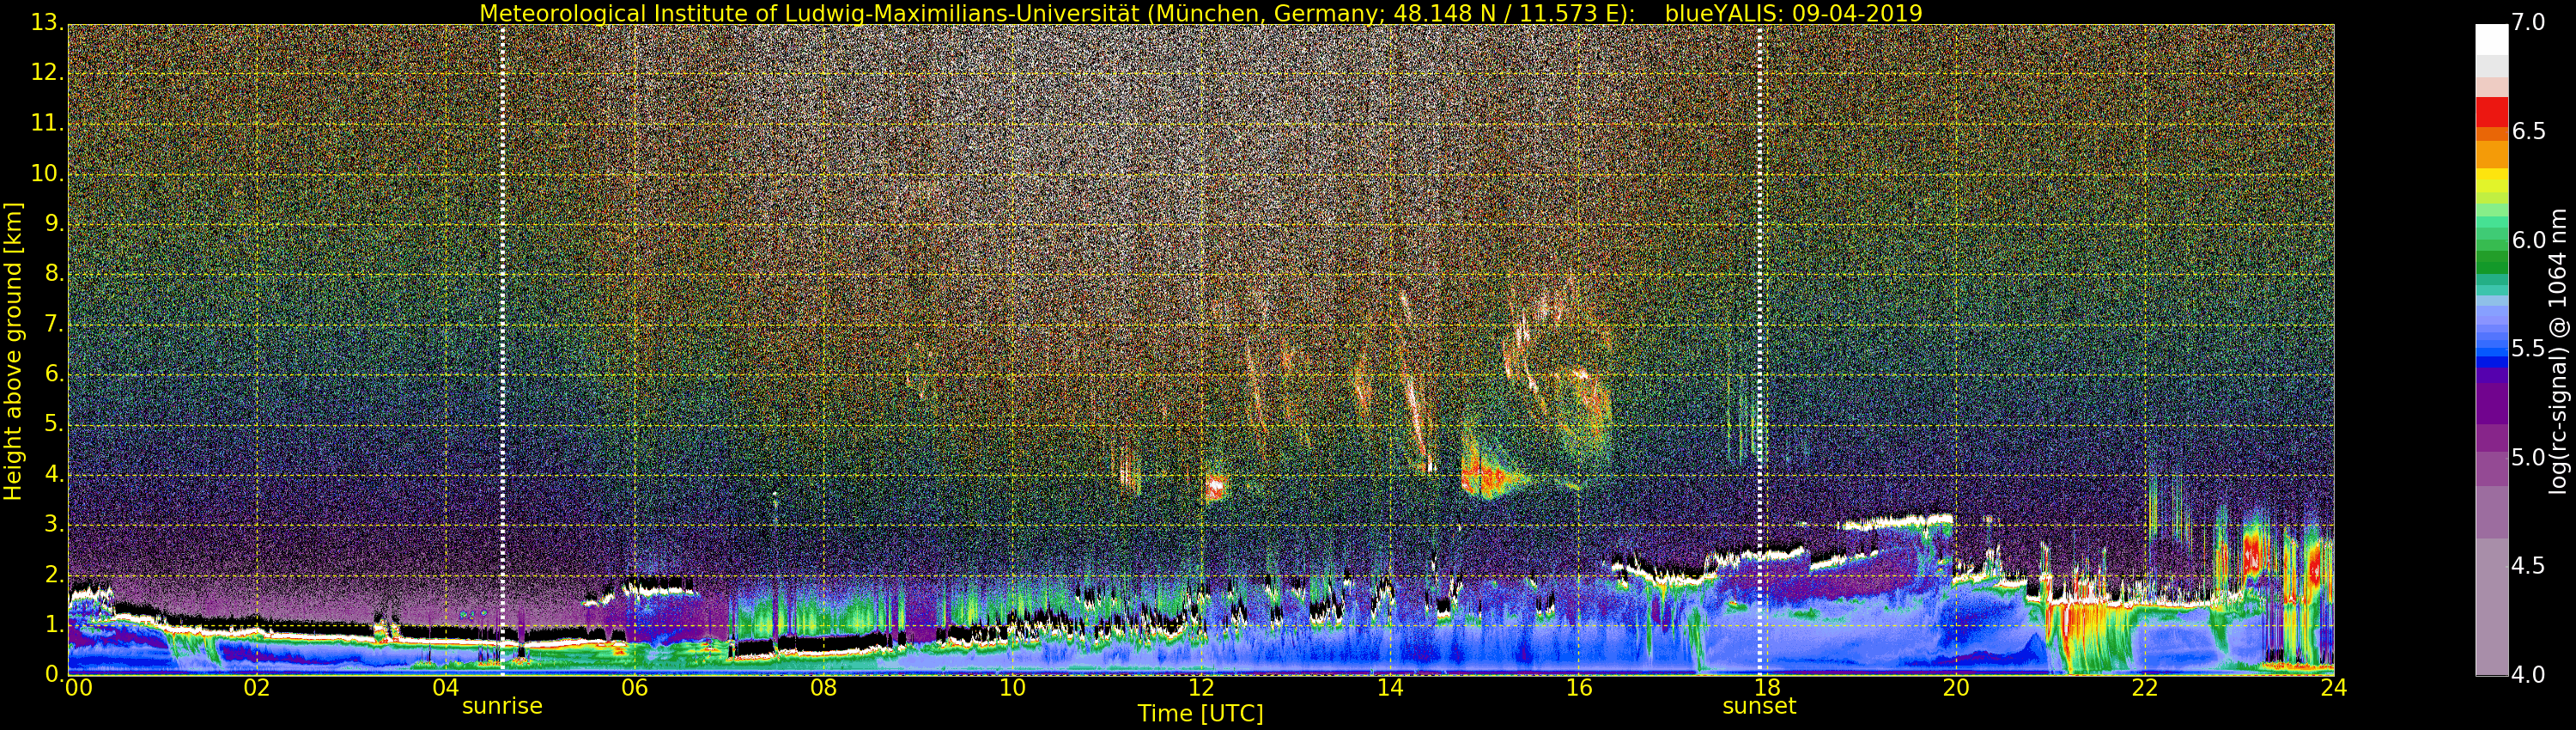This screenshot has width=2576, height=730.
Task: Click the colorbar value '6.5'
Action: [x=2528, y=132]
